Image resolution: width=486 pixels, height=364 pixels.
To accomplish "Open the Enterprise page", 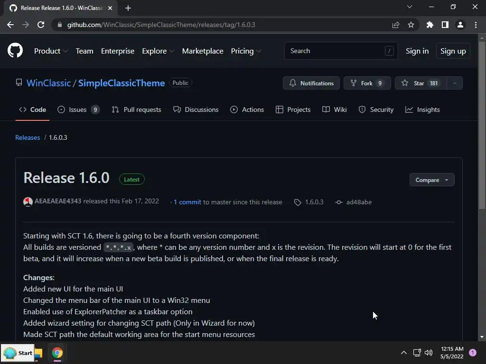I will point(118,51).
